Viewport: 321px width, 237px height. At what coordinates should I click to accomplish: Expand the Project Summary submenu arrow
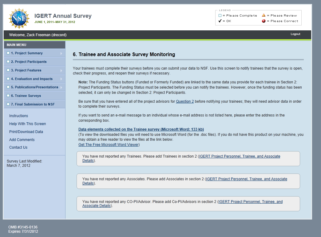pyautogui.click(x=61, y=53)
